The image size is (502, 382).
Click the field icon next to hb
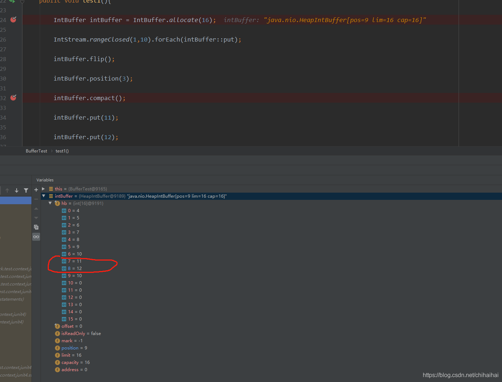pos(57,203)
